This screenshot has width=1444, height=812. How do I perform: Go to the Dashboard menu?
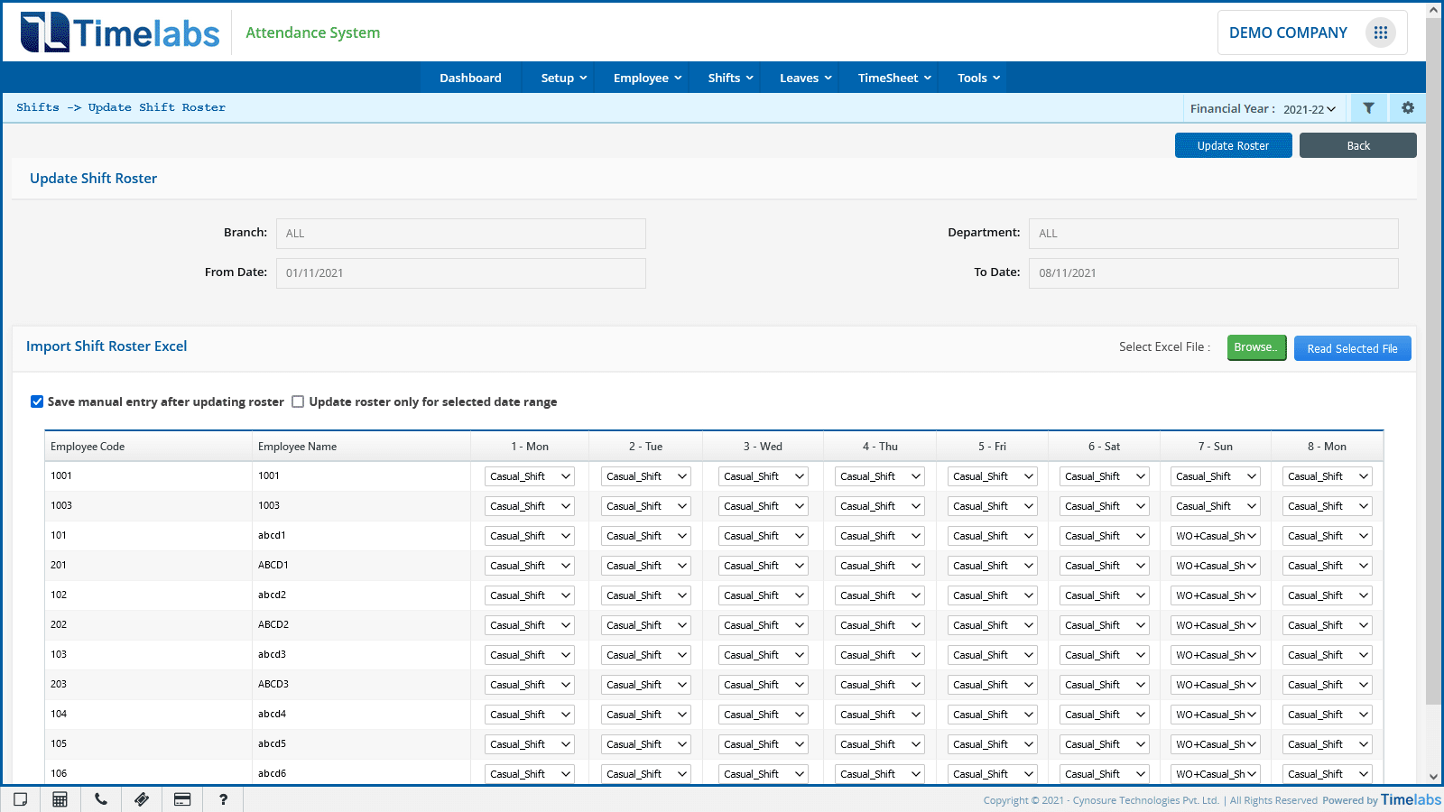[x=470, y=78]
